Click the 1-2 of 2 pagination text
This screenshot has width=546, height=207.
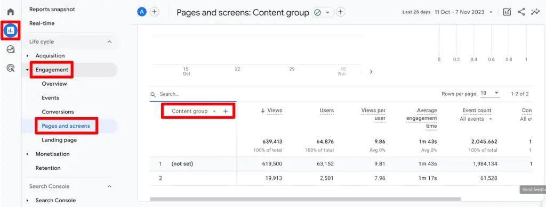pos(520,94)
